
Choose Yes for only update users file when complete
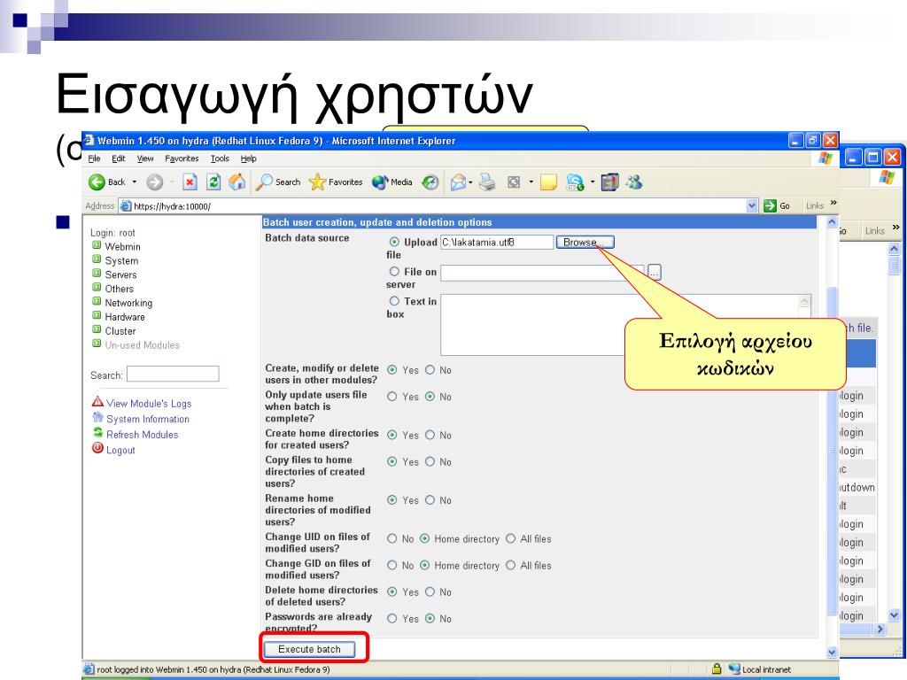point(392,396)
